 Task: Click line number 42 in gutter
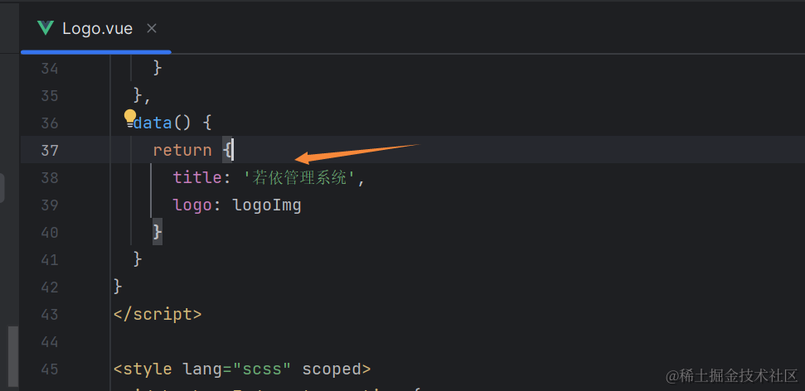click(49, 287)
